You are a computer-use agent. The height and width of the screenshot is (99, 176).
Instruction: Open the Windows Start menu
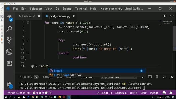coord(6,97)
